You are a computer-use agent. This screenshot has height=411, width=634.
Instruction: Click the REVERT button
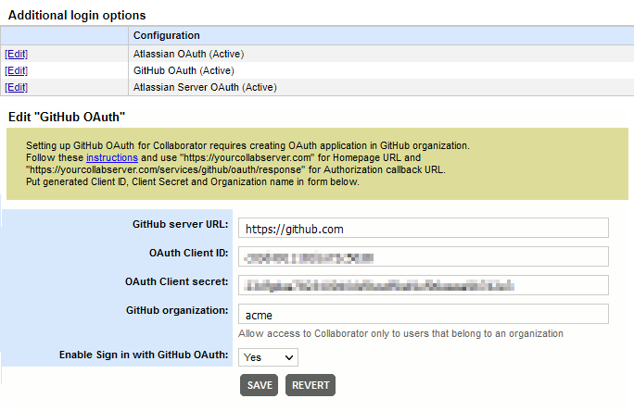click(x=310, y=385)
